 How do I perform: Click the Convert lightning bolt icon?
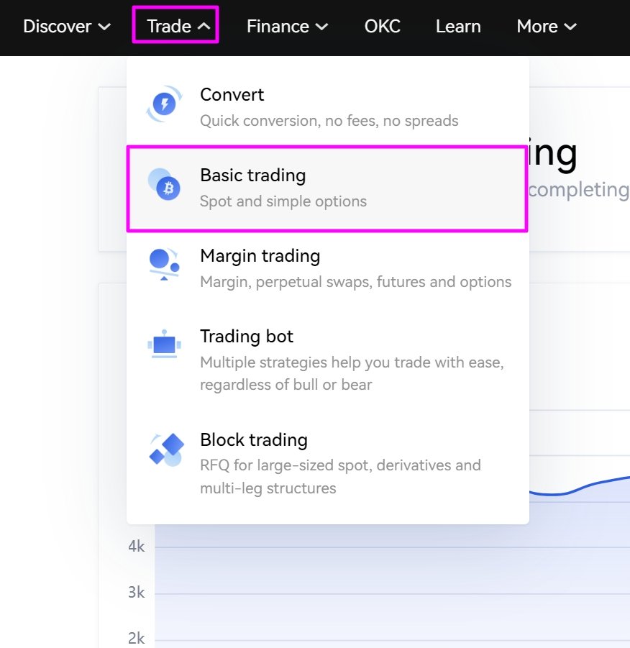(x=164, y=104)
